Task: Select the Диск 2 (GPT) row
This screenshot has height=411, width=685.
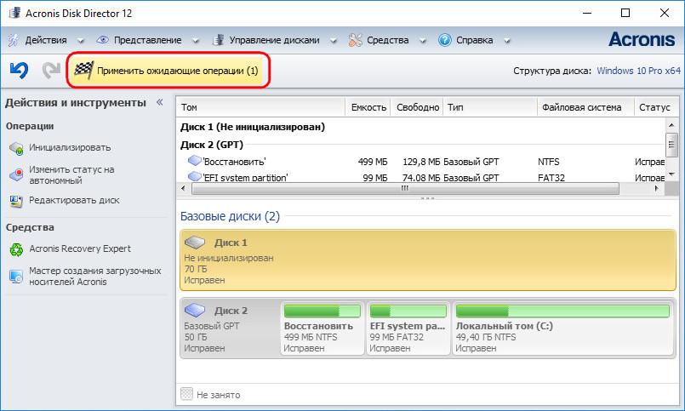Action: pyautogui.click(x=212, y=145)
